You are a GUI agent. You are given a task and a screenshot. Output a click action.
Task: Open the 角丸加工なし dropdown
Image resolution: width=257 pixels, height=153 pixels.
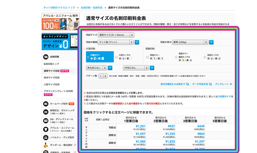[96, 68]
